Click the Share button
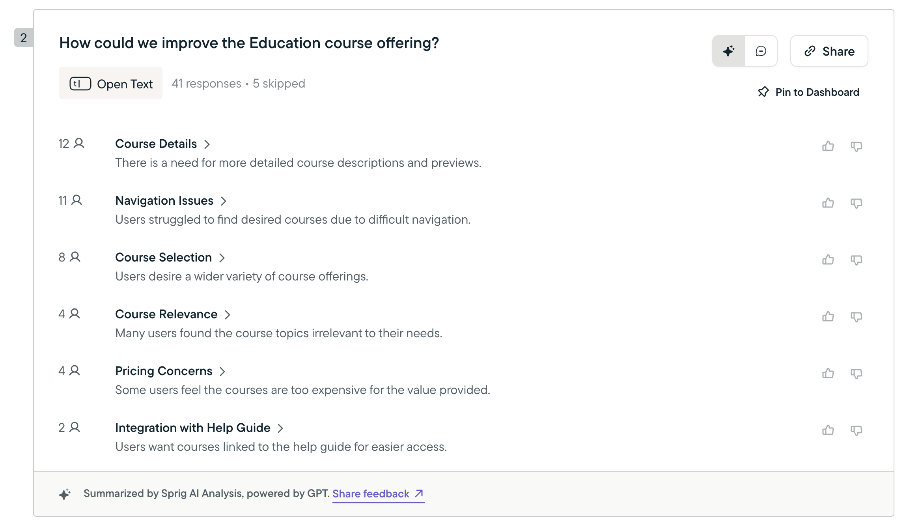Viewport: 907px width, 527px height. click(x=829, y=51)
